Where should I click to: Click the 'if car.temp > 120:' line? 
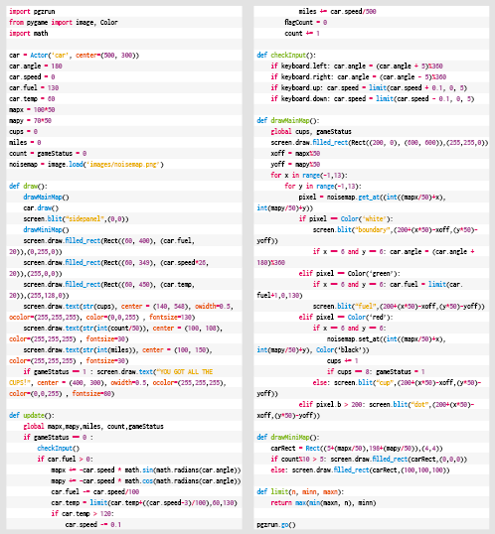coord(82,513)
